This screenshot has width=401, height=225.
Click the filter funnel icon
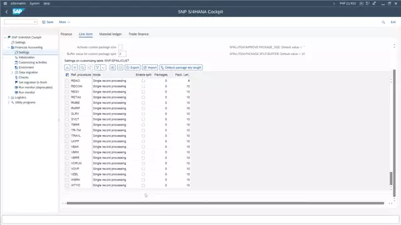(98, 67)
